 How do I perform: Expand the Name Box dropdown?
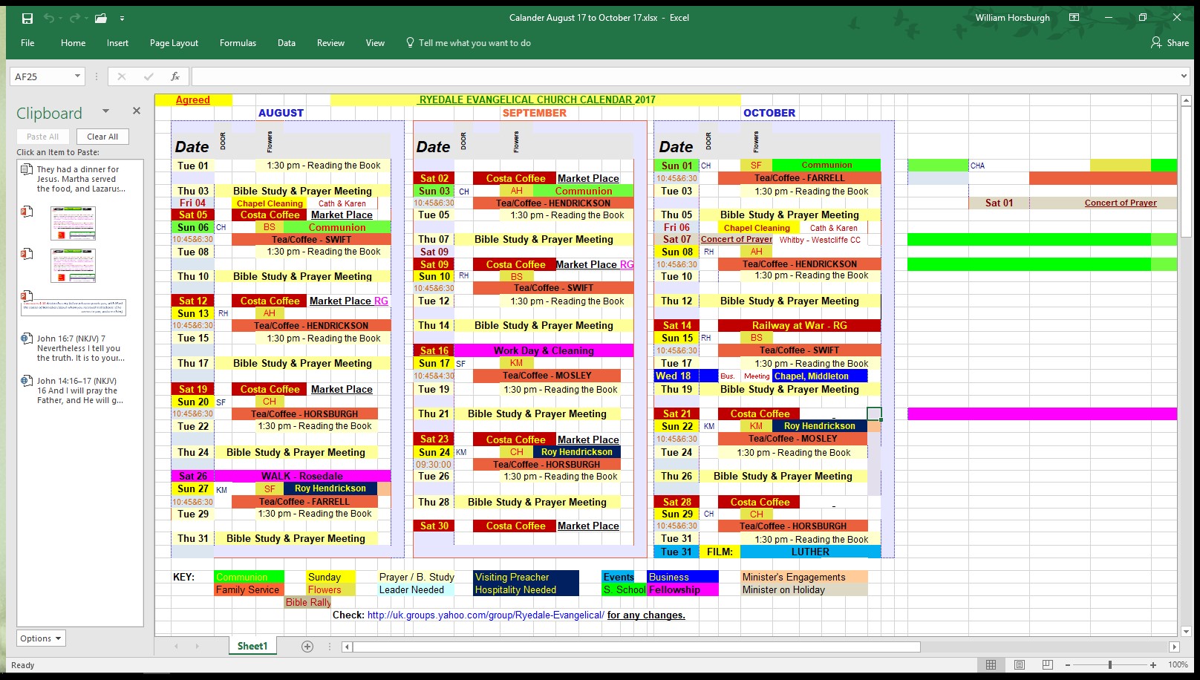pos(77,76)
